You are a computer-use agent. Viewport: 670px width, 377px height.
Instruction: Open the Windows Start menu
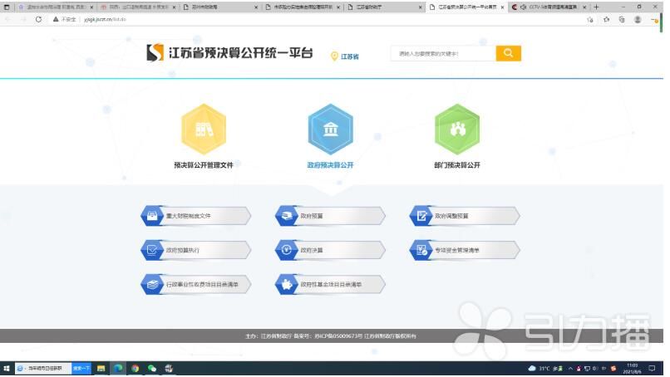(x=7, y=368)
